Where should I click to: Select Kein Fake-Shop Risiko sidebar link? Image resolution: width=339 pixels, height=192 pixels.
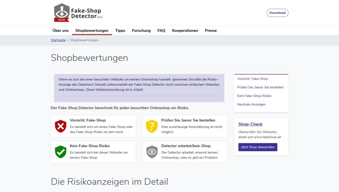coord(254,96)
